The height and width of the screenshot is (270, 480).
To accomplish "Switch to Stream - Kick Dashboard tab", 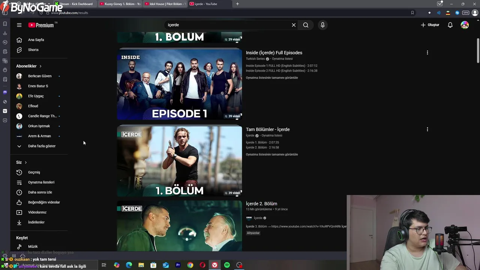I will click(x=75, y=4).
